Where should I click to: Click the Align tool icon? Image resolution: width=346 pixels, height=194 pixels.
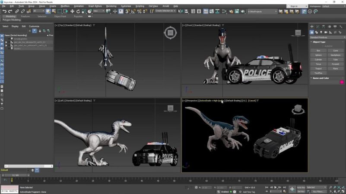pyautogui.click(x=186, y=11)
